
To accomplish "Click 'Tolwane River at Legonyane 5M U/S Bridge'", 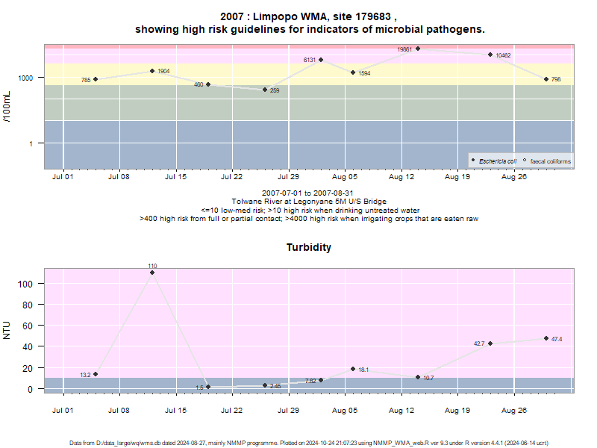I will tap(309, 202).
